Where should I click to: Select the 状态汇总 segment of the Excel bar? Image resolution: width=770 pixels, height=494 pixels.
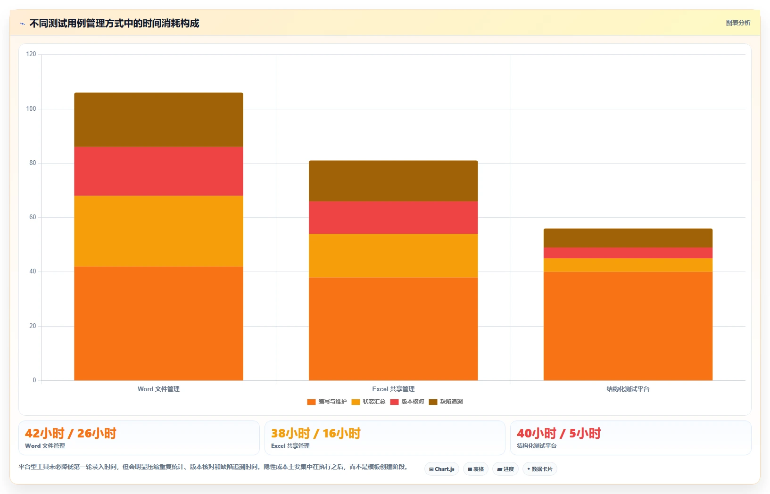pyautogui.click(x=393, y=255)
